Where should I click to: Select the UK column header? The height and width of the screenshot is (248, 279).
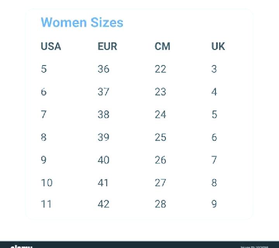218,46
